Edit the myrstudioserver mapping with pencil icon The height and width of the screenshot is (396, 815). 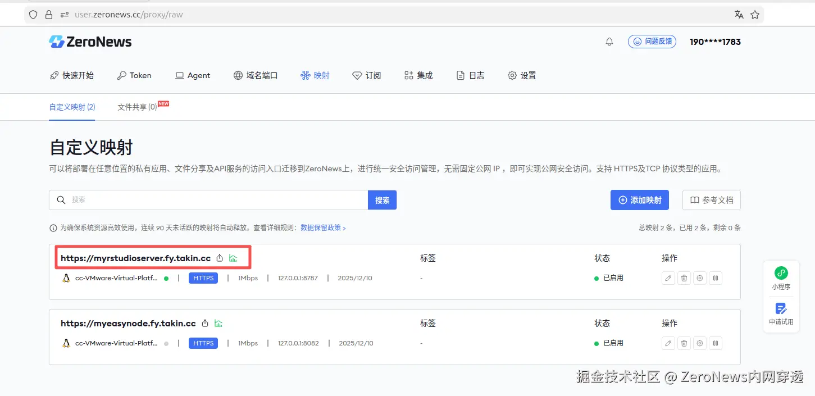click(668, 278)
